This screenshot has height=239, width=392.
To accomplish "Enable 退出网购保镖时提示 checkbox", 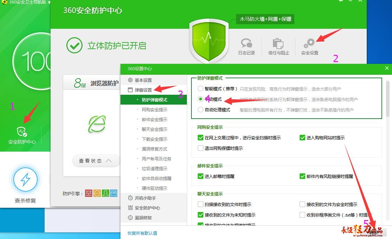I will [x=201, y=148].
